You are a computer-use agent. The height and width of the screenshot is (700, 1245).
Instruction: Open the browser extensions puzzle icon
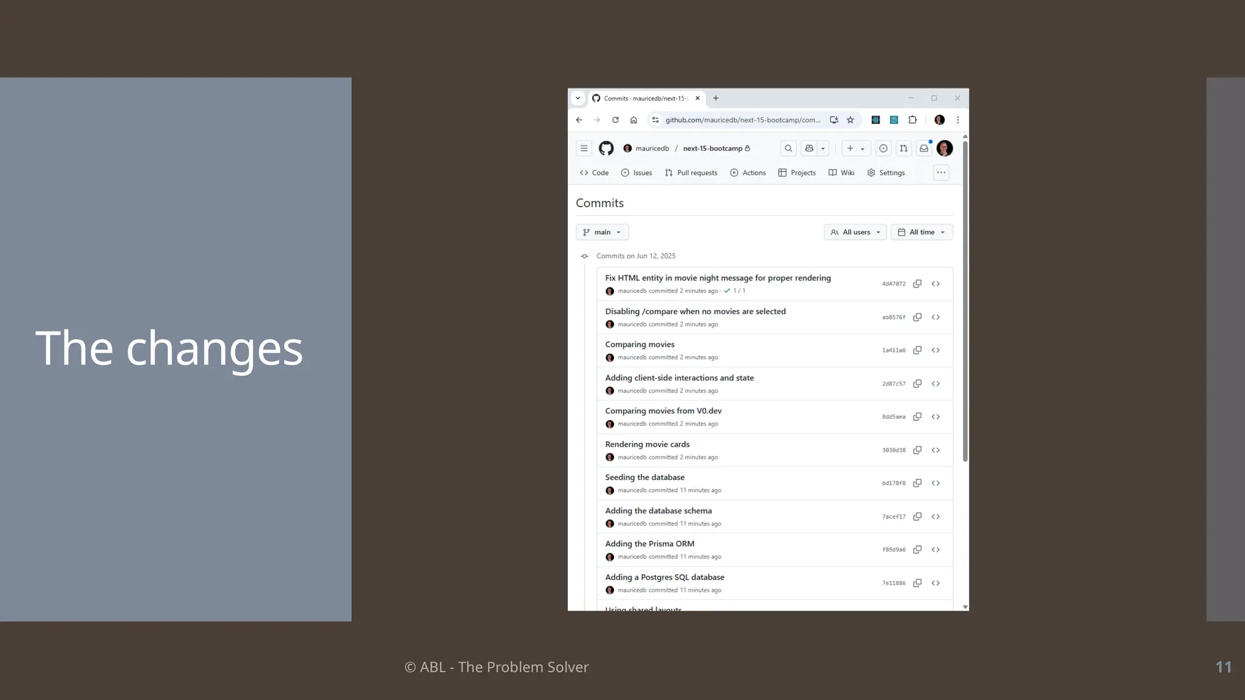pos(912,120)
